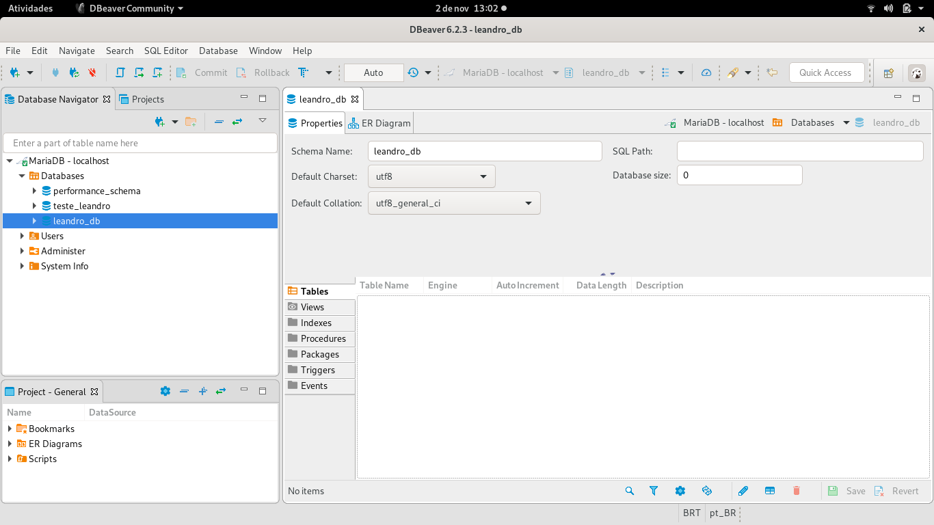The height and width of the screenshot is (525, 934).
Task: Click the configure gear icon in Project panel
Action: tap(165, 391)
